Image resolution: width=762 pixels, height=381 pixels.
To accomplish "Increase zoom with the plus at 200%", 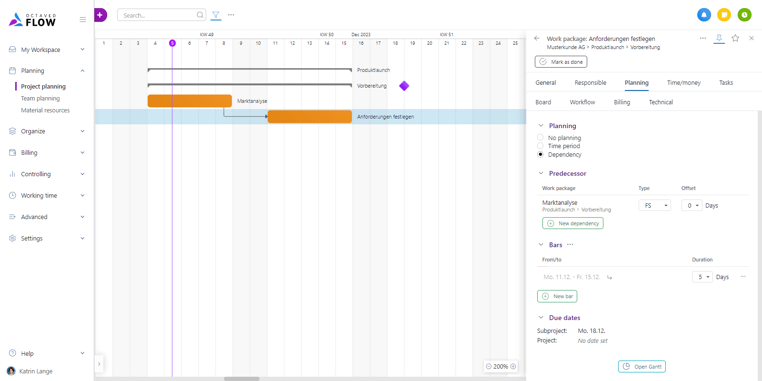I will pyautogui.click(x=513, y=366).
